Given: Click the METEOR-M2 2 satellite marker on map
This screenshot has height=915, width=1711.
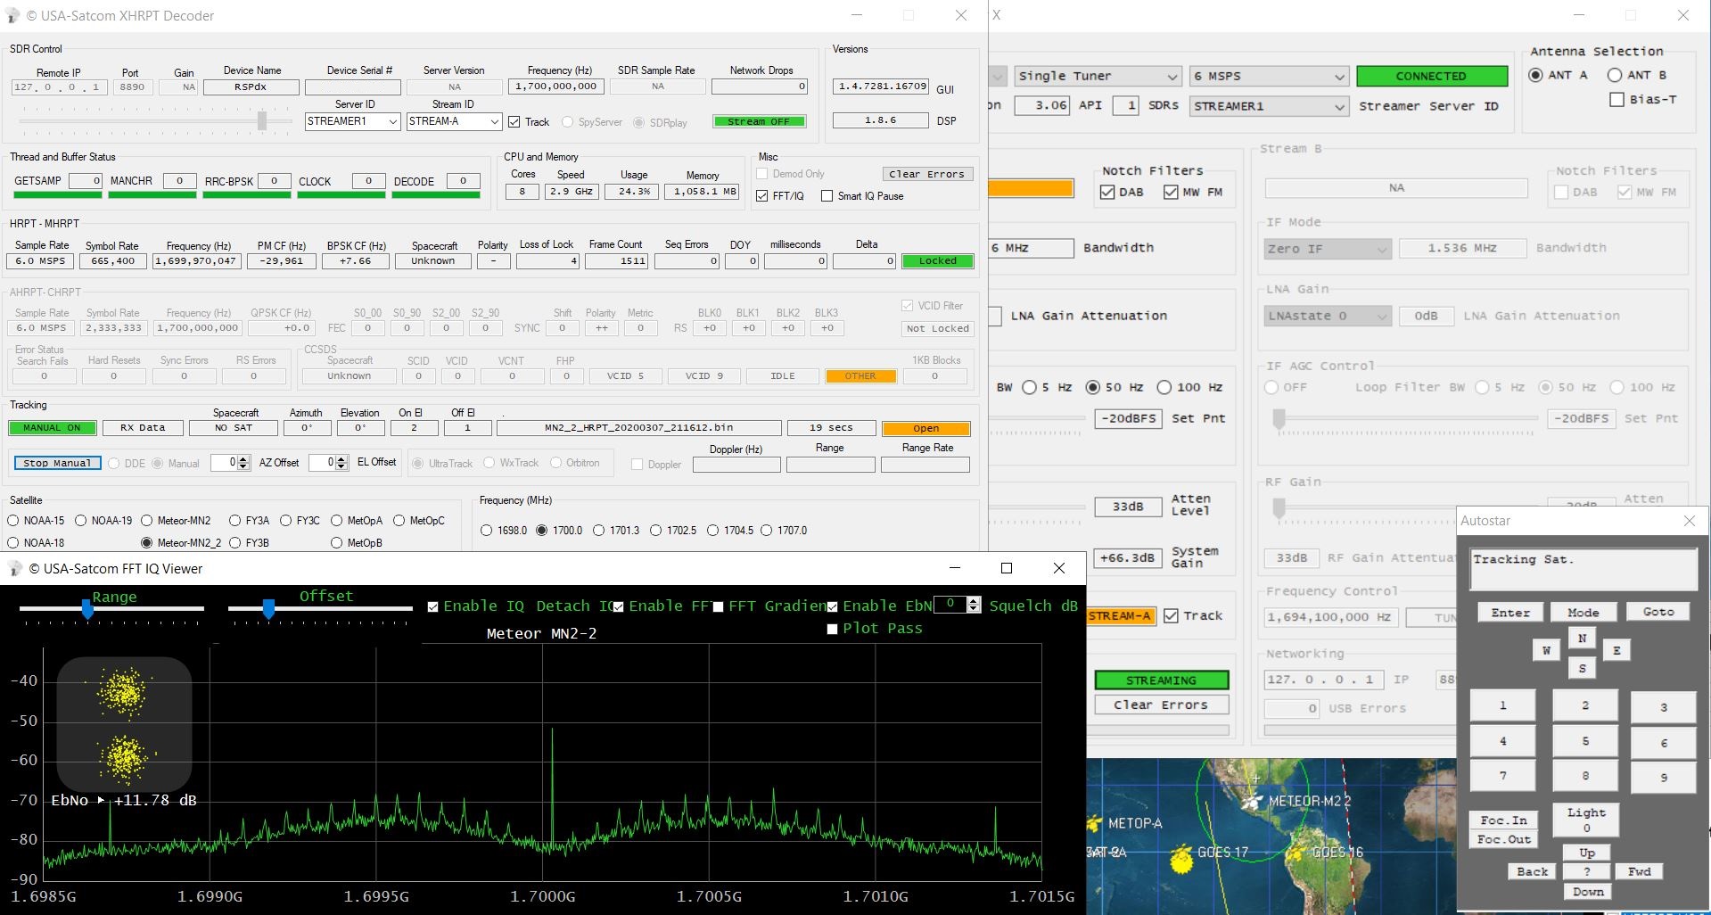Looking at the screenshot, I should click(1254, 801).
